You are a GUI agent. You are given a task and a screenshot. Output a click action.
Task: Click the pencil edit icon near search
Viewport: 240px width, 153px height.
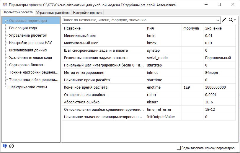click(x=224, y=20)
